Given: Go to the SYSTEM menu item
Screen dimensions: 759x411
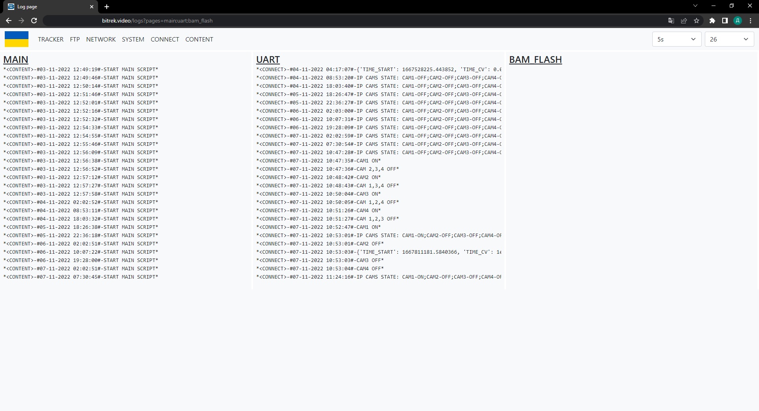Looking at the screenshot, I should (133, 39).
